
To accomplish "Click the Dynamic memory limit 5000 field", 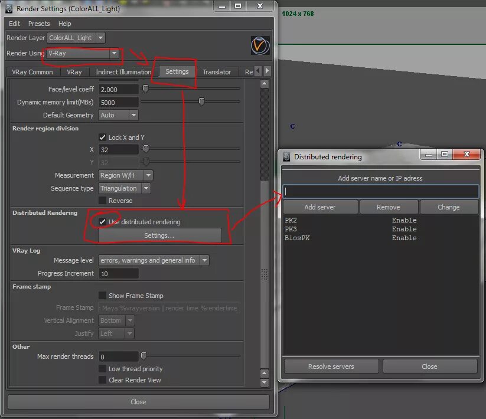I will pos(119,102).
